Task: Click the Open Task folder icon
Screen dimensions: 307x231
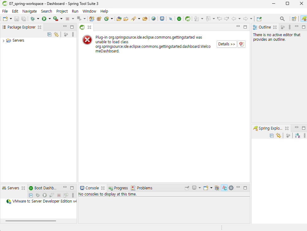Action: pos(126,19)
